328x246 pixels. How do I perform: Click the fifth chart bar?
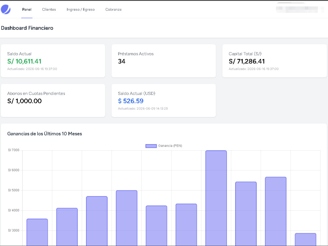[156, 226]
